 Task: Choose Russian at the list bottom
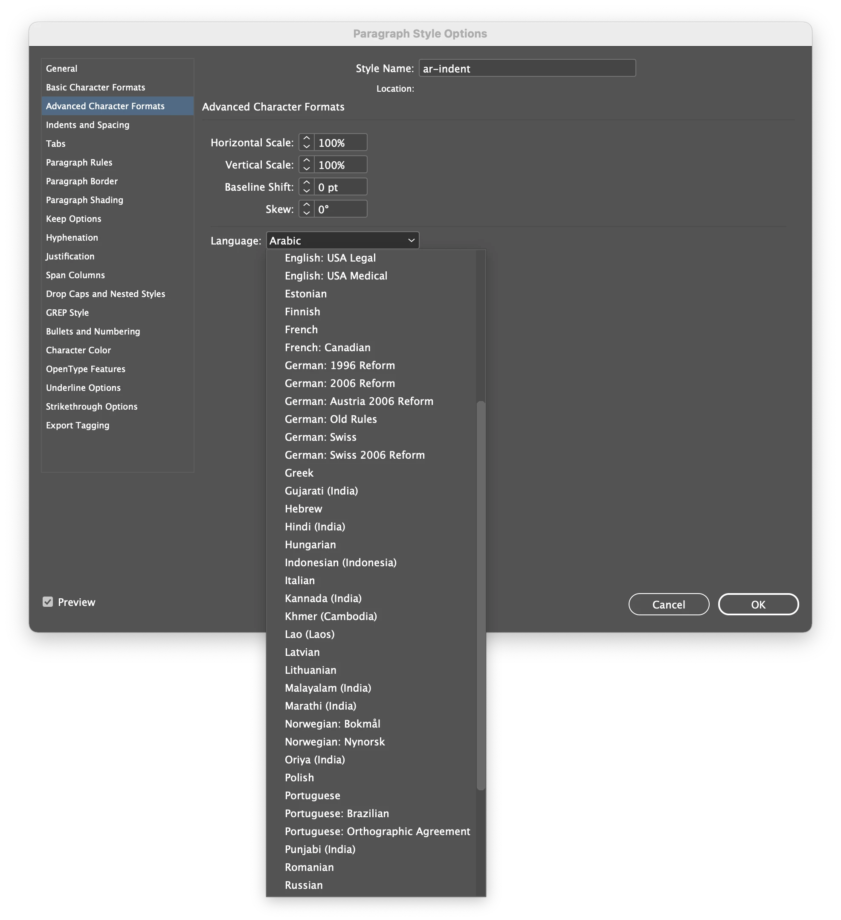pyautogui.click(x=303, y=885)
